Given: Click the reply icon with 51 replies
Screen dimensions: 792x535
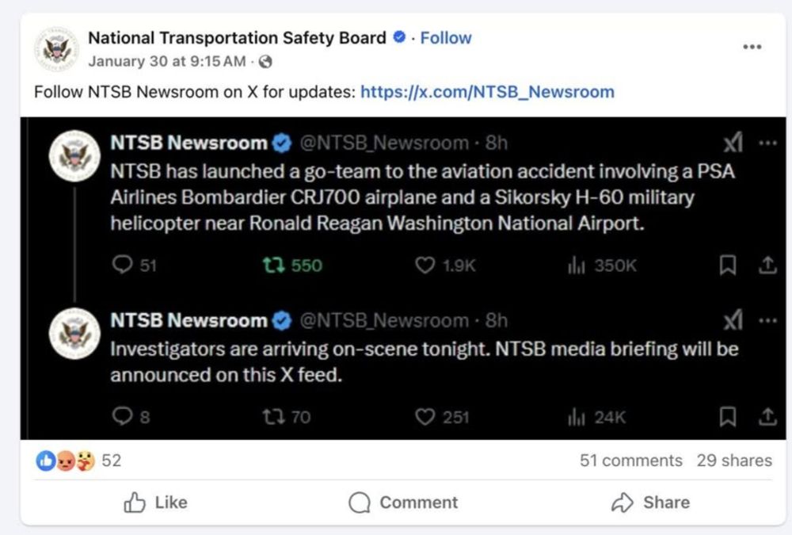Looking at the screenshot, I should [123, 266].
